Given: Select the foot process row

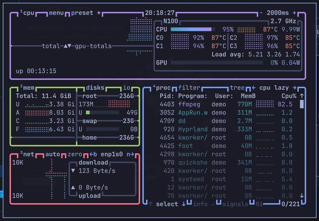Looking at the screenshot, I should click(226, 146).
